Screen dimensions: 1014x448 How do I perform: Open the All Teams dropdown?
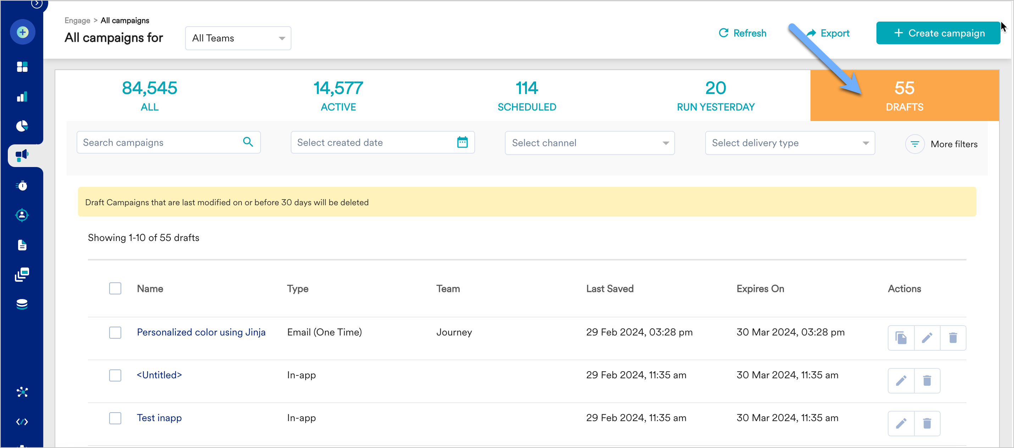point(238,38)
